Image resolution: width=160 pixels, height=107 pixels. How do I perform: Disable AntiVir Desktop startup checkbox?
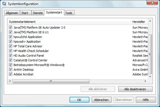point(10,70)
